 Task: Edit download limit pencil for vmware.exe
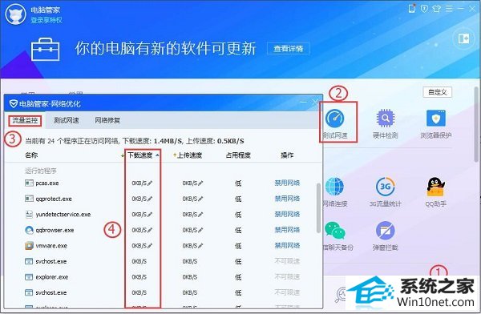(150, 246)
